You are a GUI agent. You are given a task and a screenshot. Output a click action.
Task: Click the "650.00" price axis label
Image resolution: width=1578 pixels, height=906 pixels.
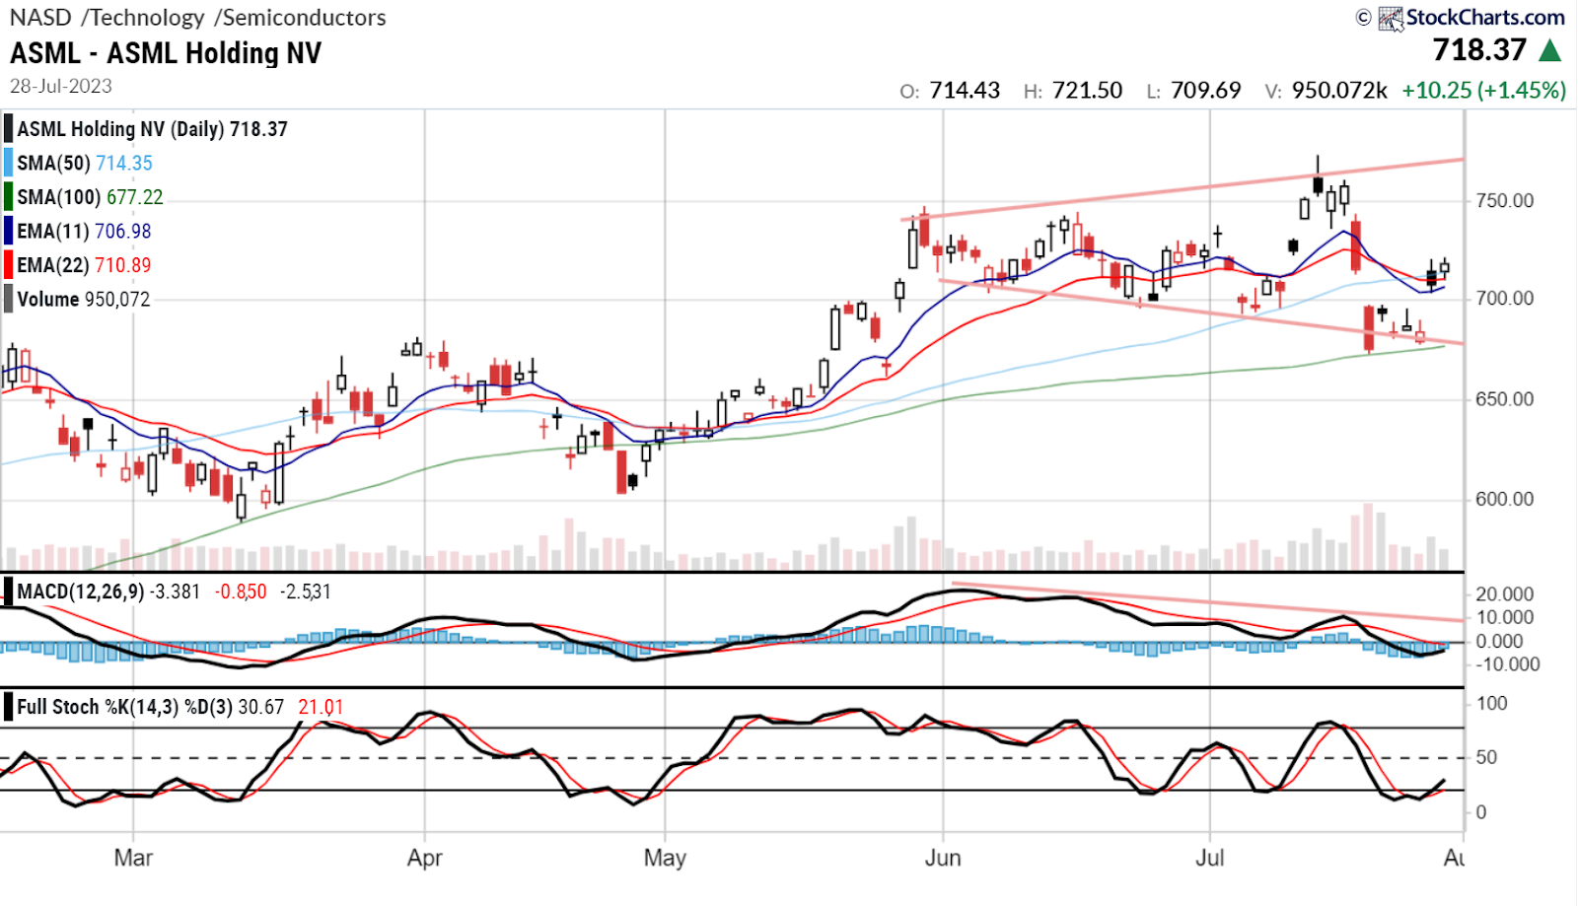(1505, 400)
